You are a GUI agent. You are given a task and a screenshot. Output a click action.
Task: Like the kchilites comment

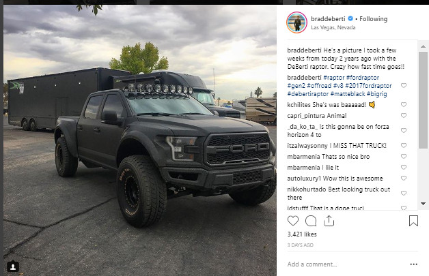pos(404,104)
